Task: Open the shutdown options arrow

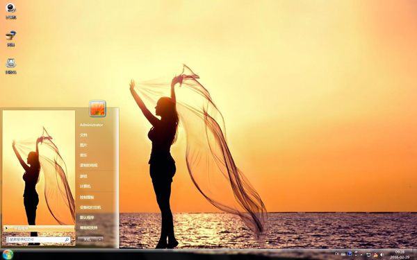Action: [x=100, y=239]
